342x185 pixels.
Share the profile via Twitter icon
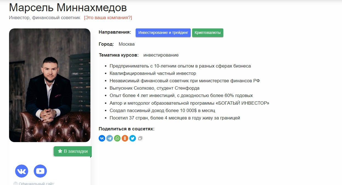(133, 138)
